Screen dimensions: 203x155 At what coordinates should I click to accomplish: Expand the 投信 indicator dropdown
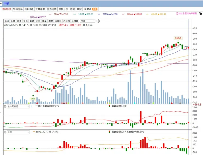[18, 132]
